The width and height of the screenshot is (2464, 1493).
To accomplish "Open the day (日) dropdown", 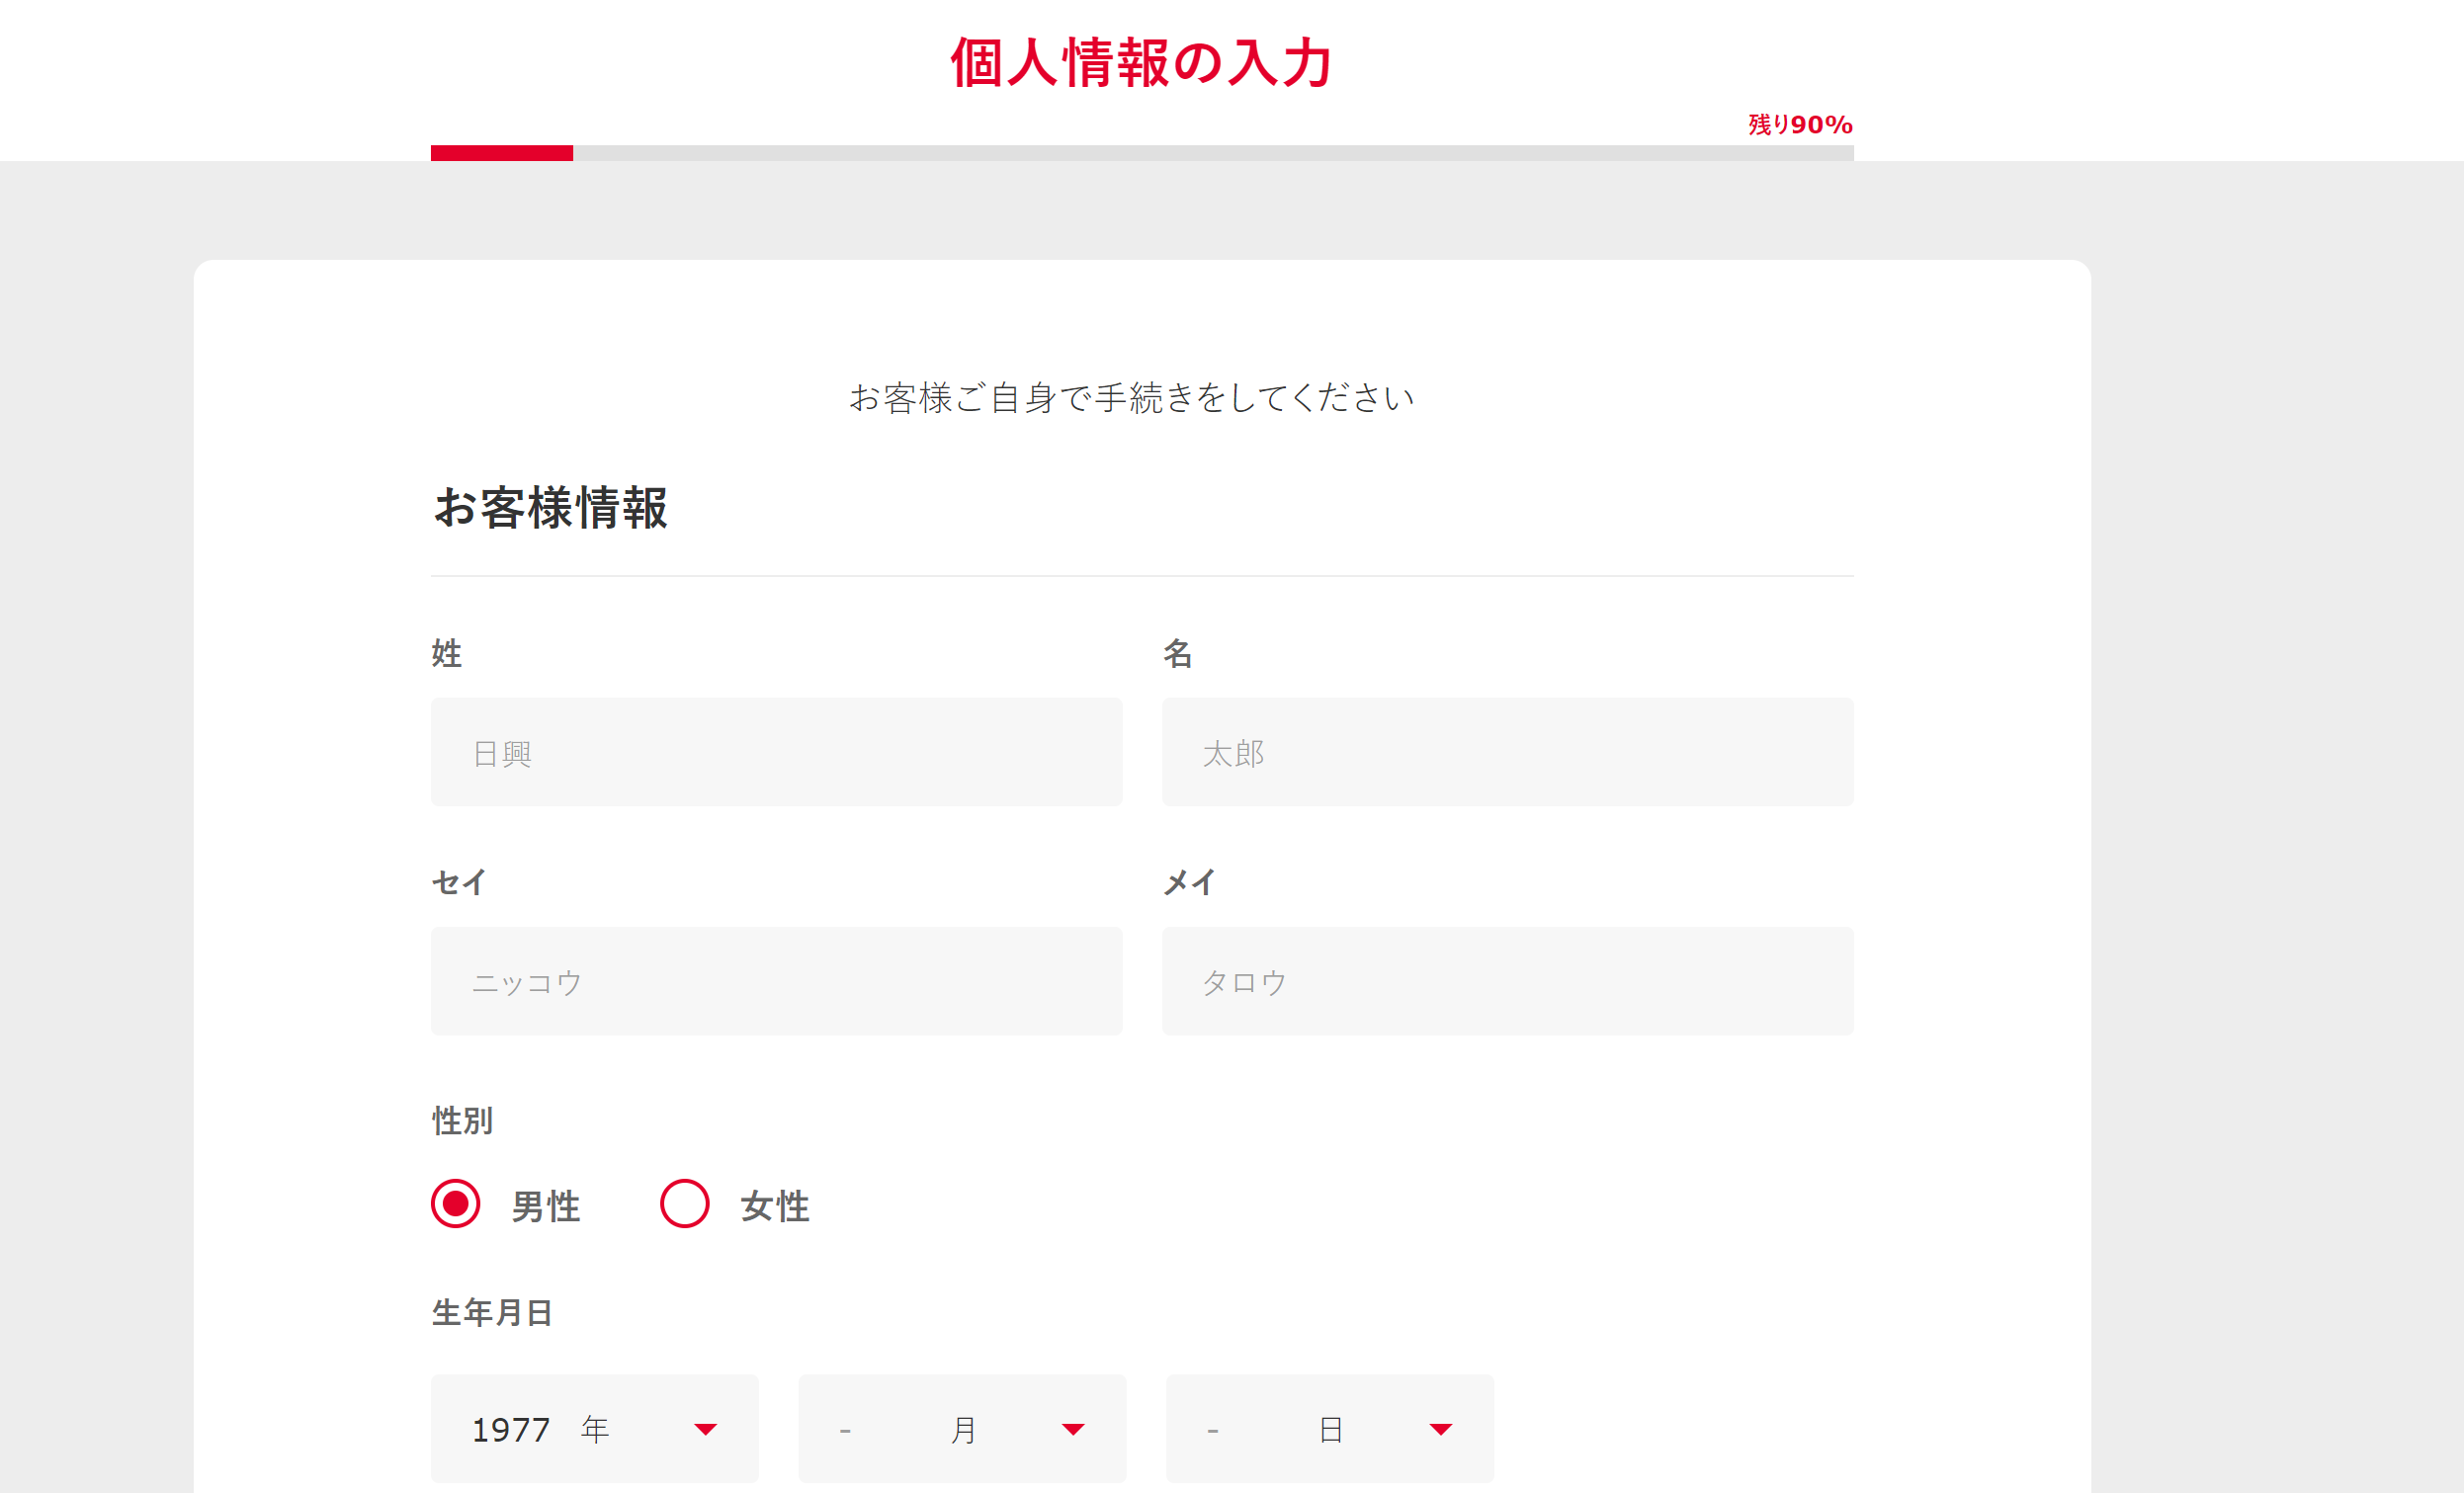I will tap(1330, 1429).
